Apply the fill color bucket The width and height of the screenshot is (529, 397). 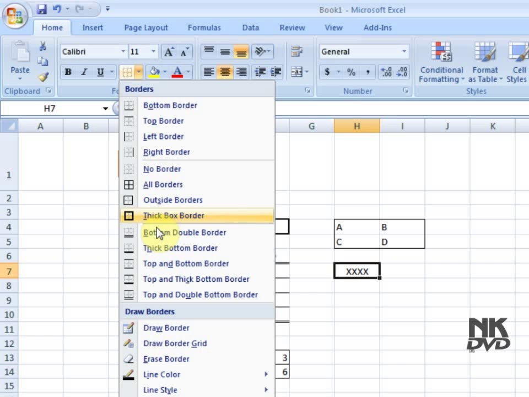tap(154, 72)
